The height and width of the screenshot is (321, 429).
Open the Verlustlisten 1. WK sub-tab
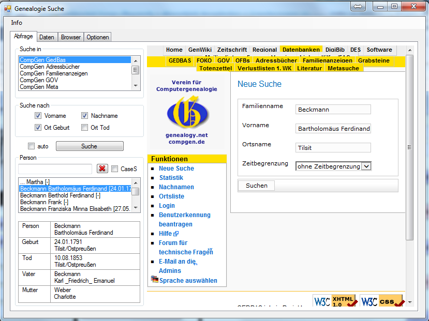pyautogui.click(x=264, y=68)
